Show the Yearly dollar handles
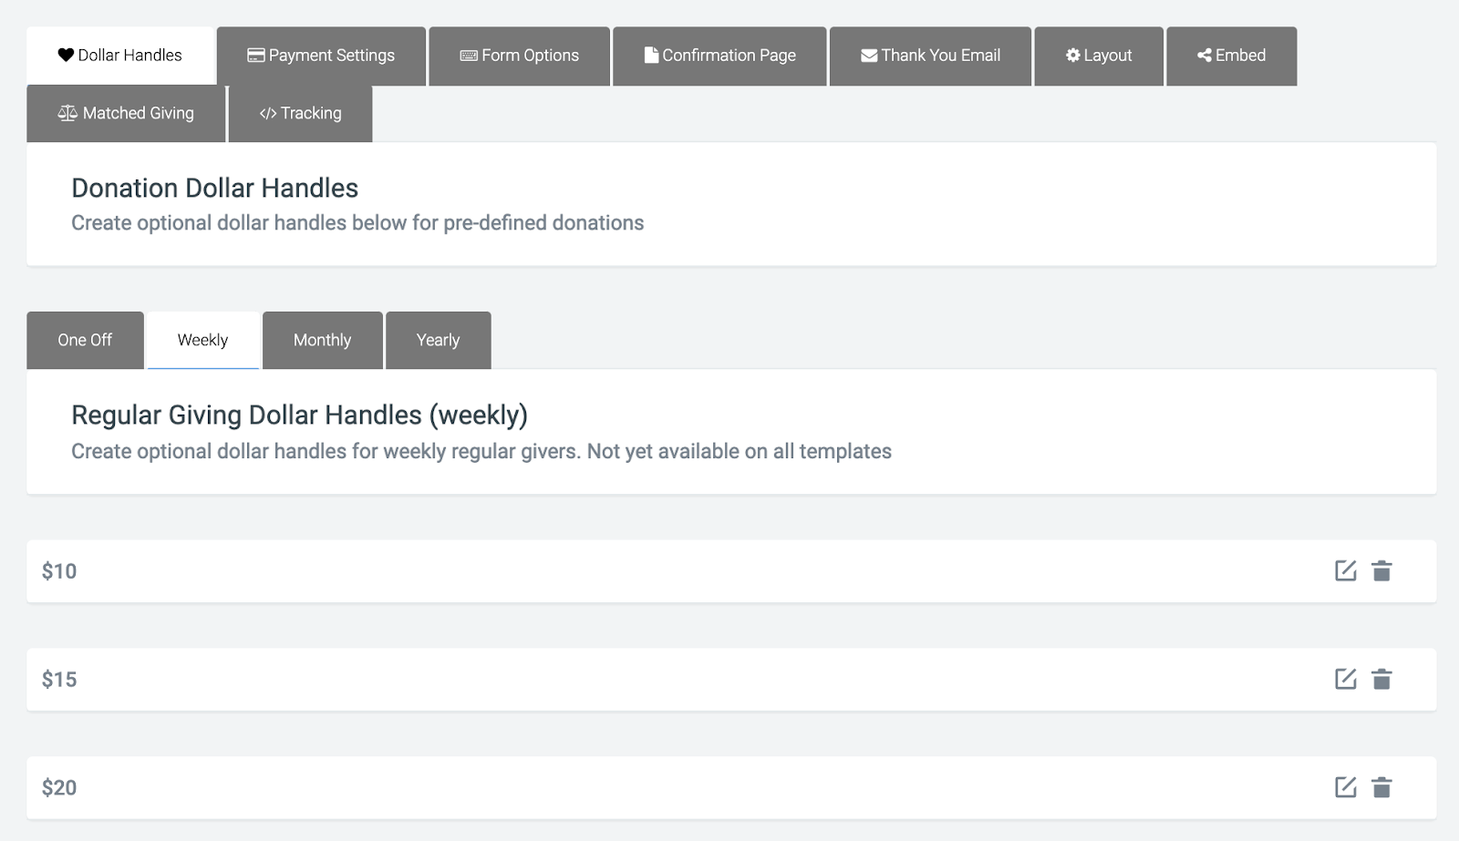This screenshot has width=1459, height=841. (438, 340)
